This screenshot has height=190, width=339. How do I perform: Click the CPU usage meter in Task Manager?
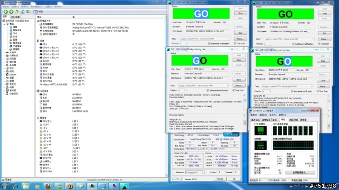pos(261,131)
